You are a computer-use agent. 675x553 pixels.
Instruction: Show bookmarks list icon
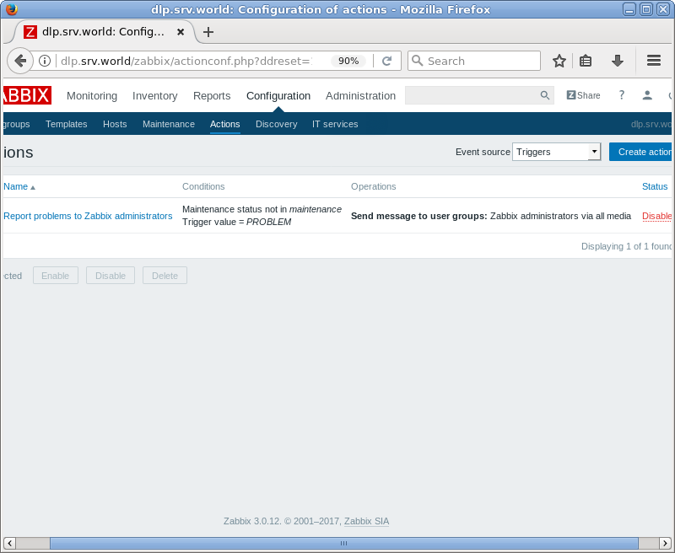tap(586, 61)
